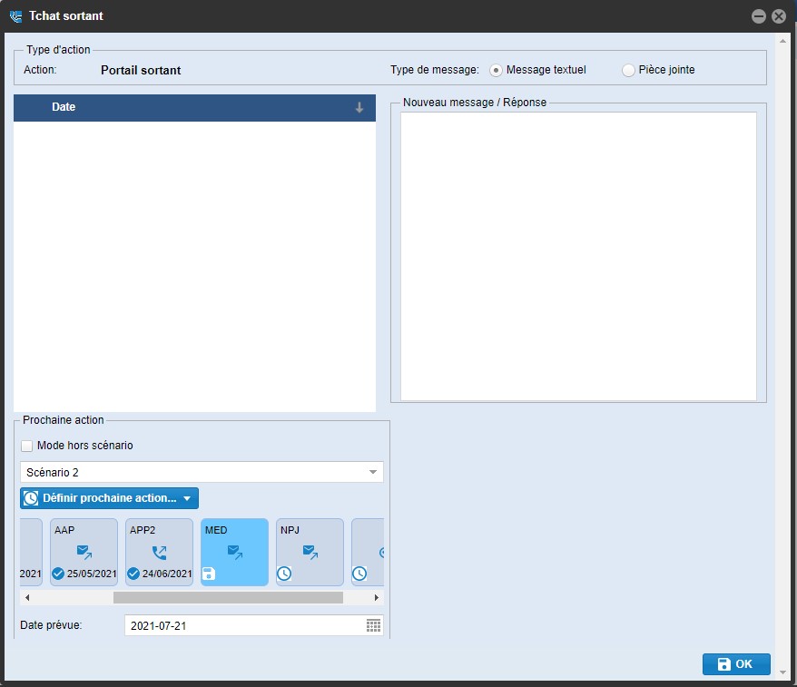Click into Nouveau message / Réponse text area
Screen dimensions: 797x687
578,255
